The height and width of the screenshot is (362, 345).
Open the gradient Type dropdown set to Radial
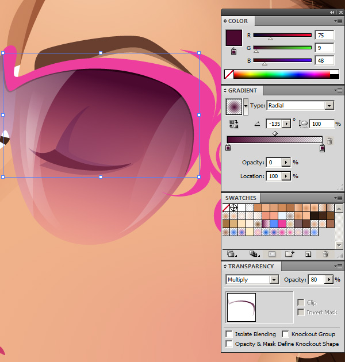click(329, 106)
